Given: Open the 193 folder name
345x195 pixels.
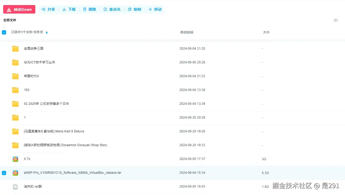Looking at the screenshot, I should pyautogui.click(x=27, y=90).
